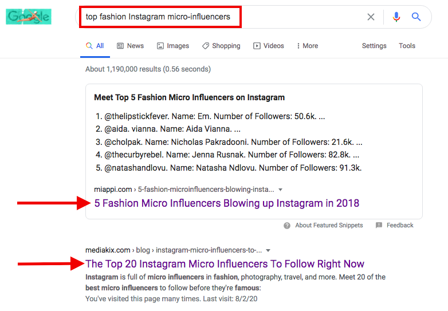Clear the search query with X

coord(371,17)
